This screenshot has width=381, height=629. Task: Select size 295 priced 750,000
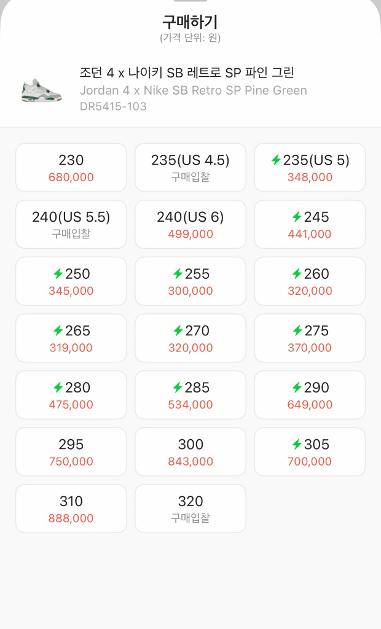tap(71, 451)
